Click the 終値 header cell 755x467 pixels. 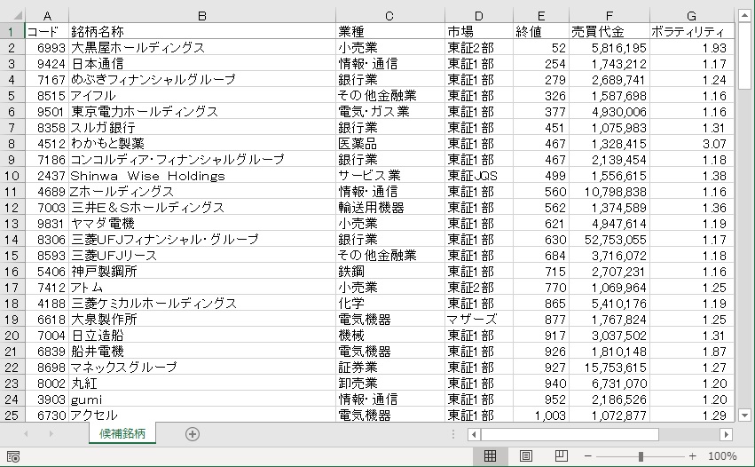click(541, 32)
